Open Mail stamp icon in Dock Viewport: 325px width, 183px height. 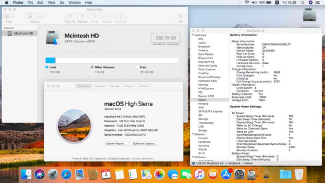[x=79, y=174]
